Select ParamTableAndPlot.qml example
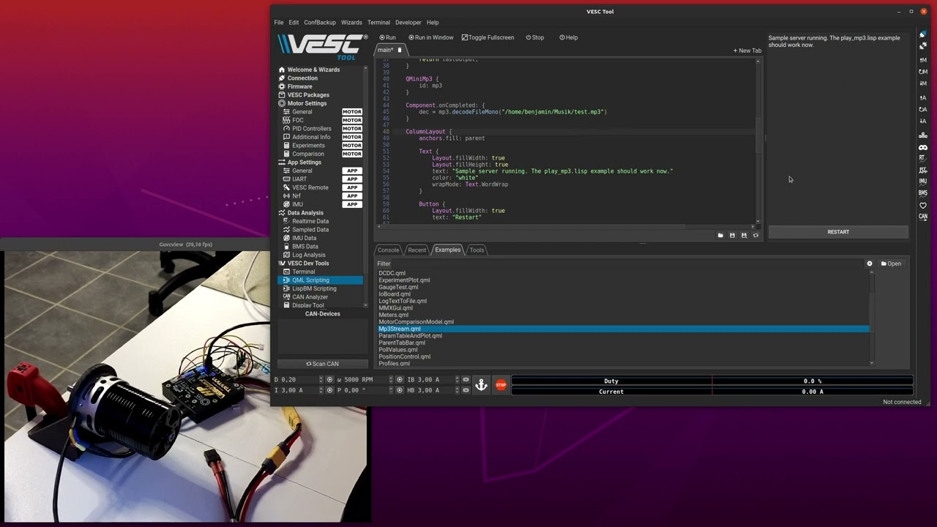Viewport: 937px width, 527px height. (410, 336)
